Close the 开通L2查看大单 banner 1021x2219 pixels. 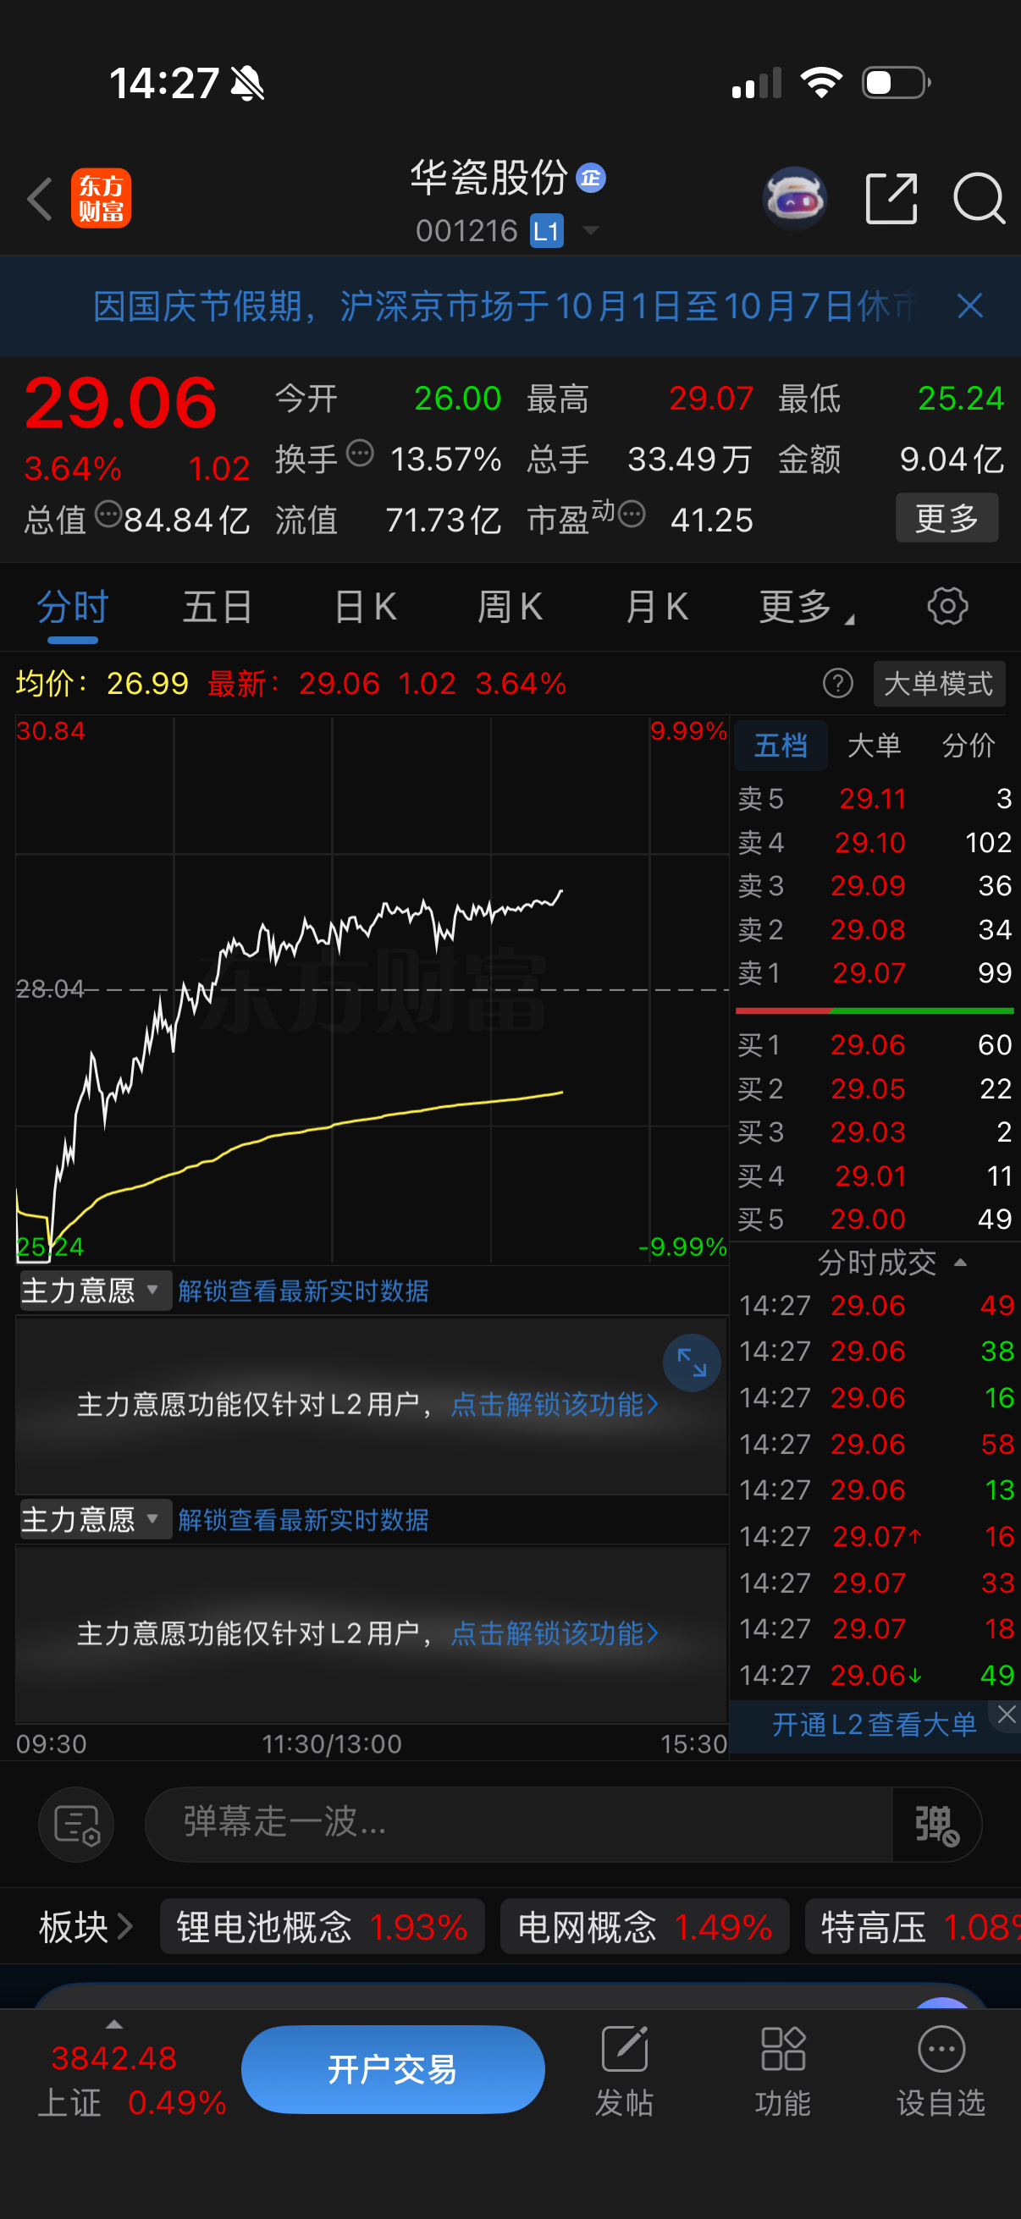pos(1007,1715)
